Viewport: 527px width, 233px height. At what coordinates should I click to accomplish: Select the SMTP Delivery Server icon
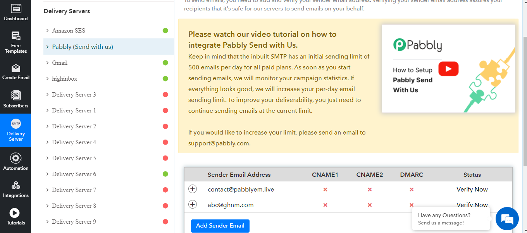[x=16, y=124]
